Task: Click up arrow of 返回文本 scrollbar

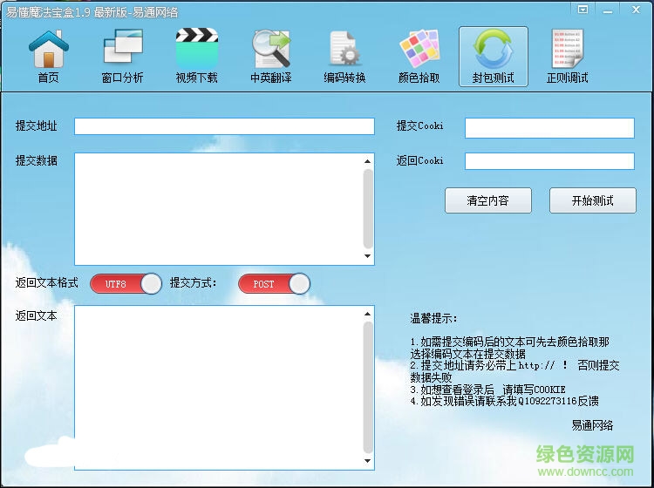Action: point(367,315)
